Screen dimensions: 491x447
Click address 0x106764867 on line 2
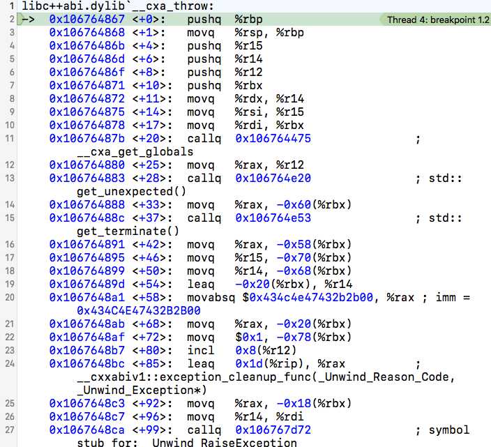coord(87,20)
